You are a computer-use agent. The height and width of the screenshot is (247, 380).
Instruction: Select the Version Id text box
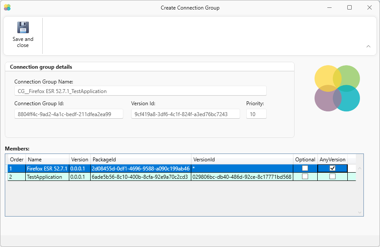click(185, 114)
